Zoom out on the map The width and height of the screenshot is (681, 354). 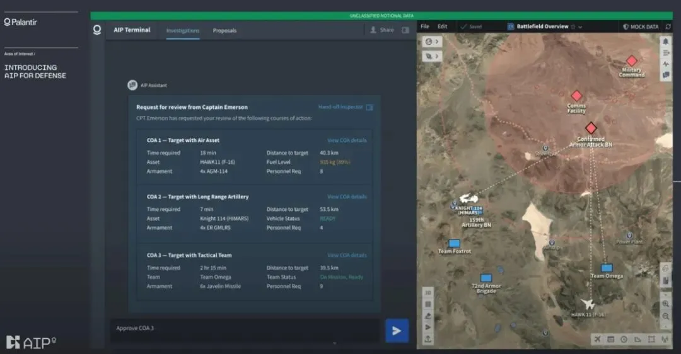[665, 317]
